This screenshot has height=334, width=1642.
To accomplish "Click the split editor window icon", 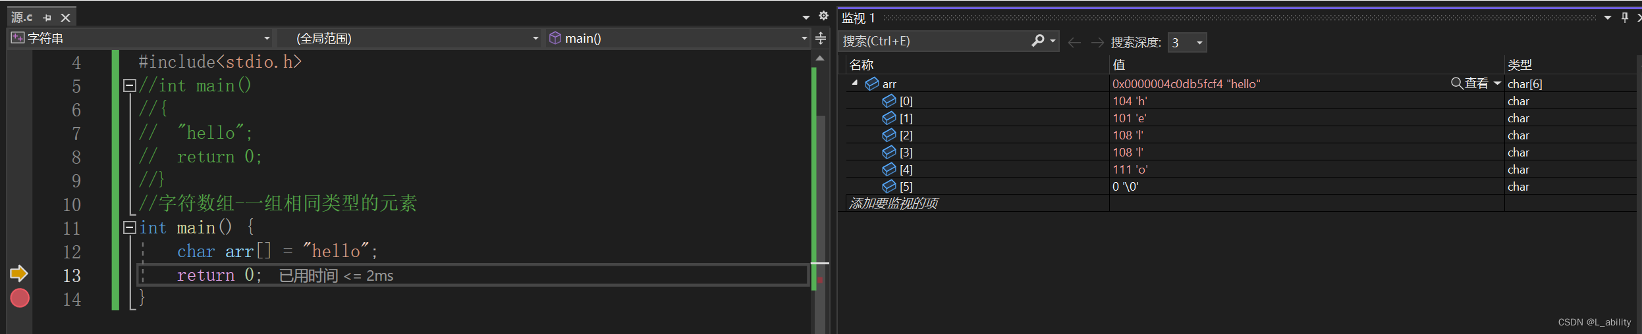I will [x=821, y=38].
